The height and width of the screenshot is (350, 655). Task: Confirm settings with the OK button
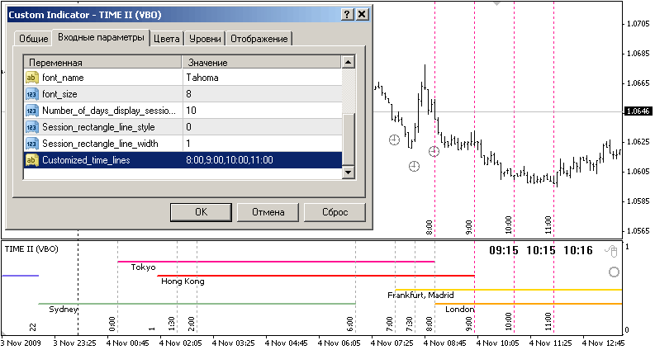coord(201,212)
